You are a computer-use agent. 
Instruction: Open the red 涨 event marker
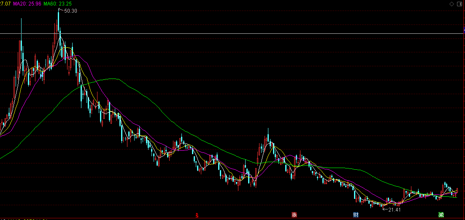294,215
